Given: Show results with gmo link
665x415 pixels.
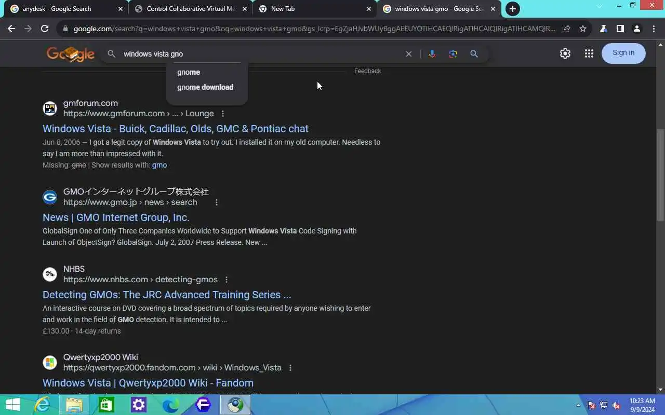Looking at the screenshot, I should 159,165.
